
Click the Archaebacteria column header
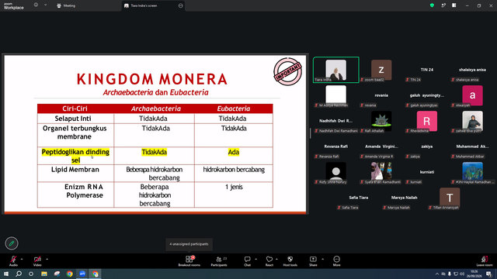pyautogui.click(x=156, y=108)
